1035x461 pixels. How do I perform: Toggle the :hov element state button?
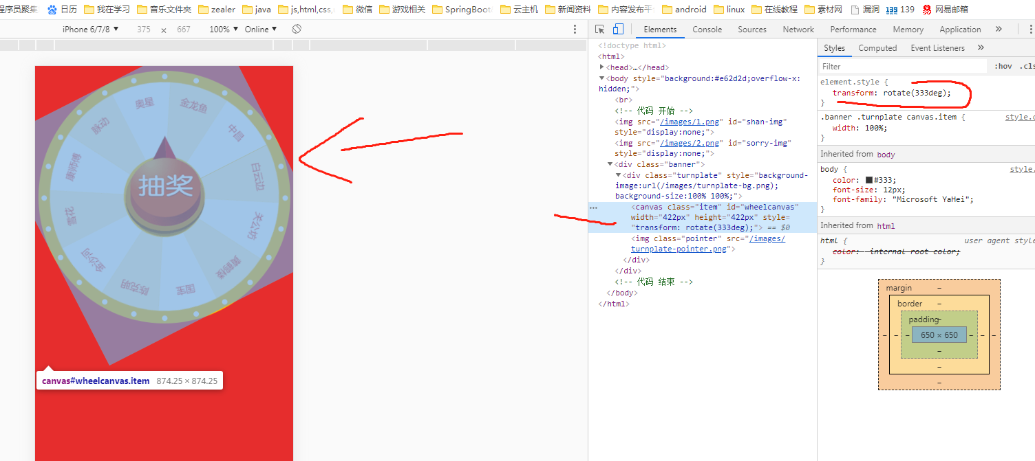(x=1003, y=67)
